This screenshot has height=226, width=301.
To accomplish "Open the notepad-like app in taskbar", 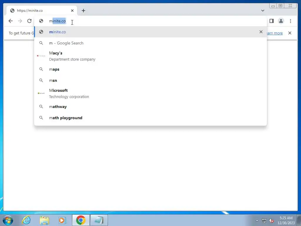I will pos(99,220).
